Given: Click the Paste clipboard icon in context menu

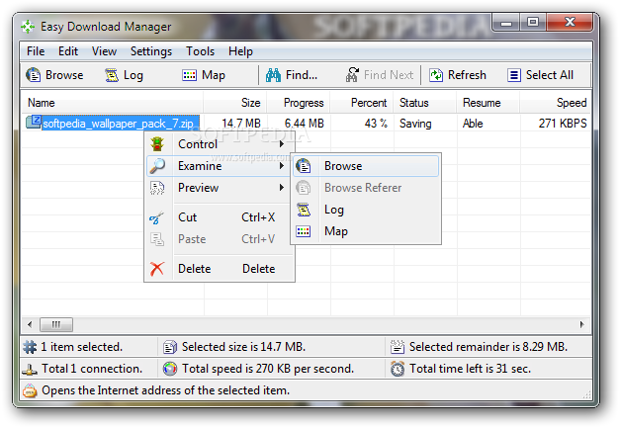Looking at the screenshot, I should pyautogui.click(x=157, y=239).
